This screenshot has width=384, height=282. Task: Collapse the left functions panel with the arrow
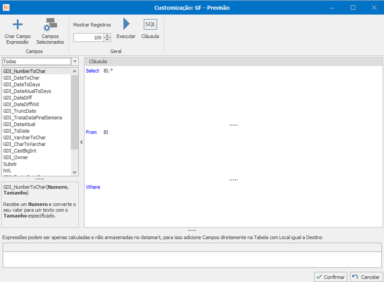point(81,142)
